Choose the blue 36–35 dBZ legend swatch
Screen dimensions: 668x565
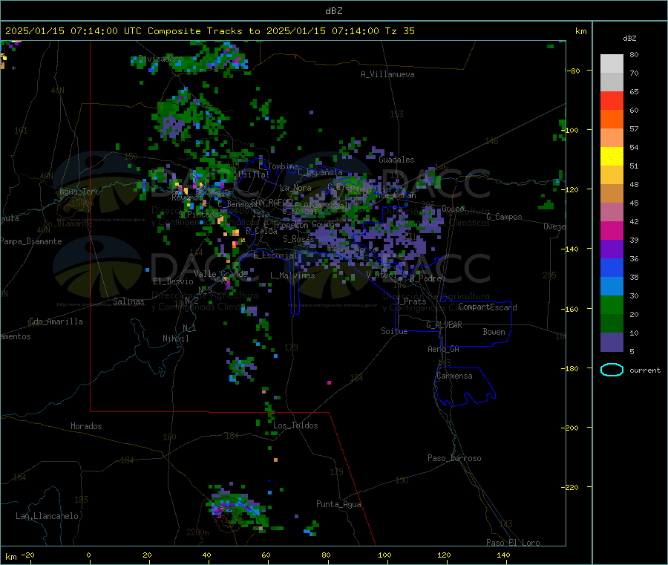tap(612, 267)
